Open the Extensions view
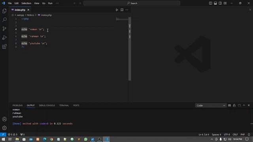The image size is (253, 142). [x=4, y=47]
